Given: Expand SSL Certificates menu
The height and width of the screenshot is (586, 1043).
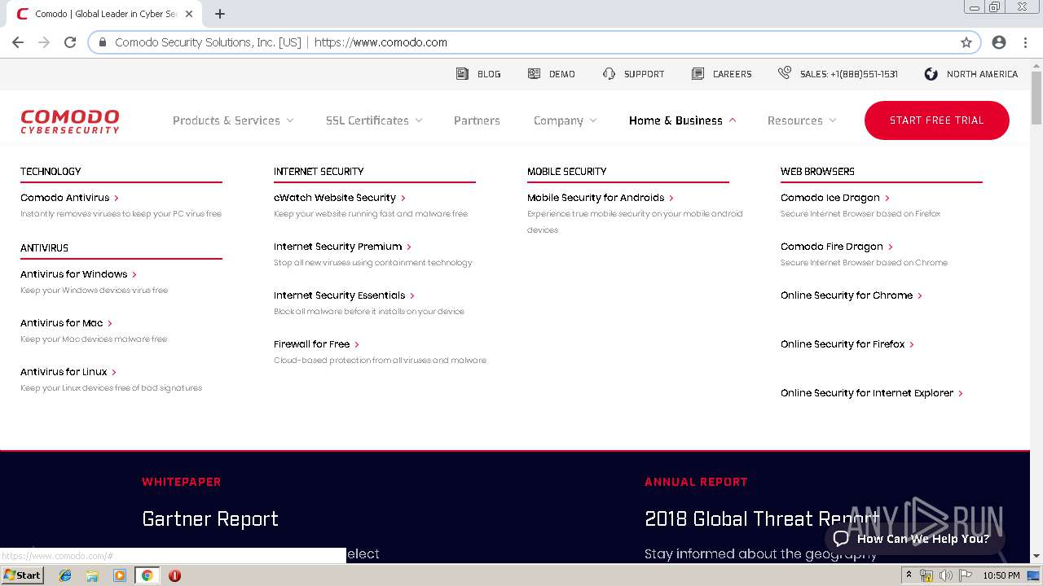Looking at the screenshot, I should click(x=374, y=120).
